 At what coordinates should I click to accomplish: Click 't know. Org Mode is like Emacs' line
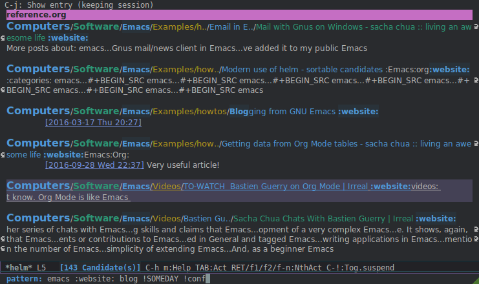pyautogui.click(x=69, y=198)
